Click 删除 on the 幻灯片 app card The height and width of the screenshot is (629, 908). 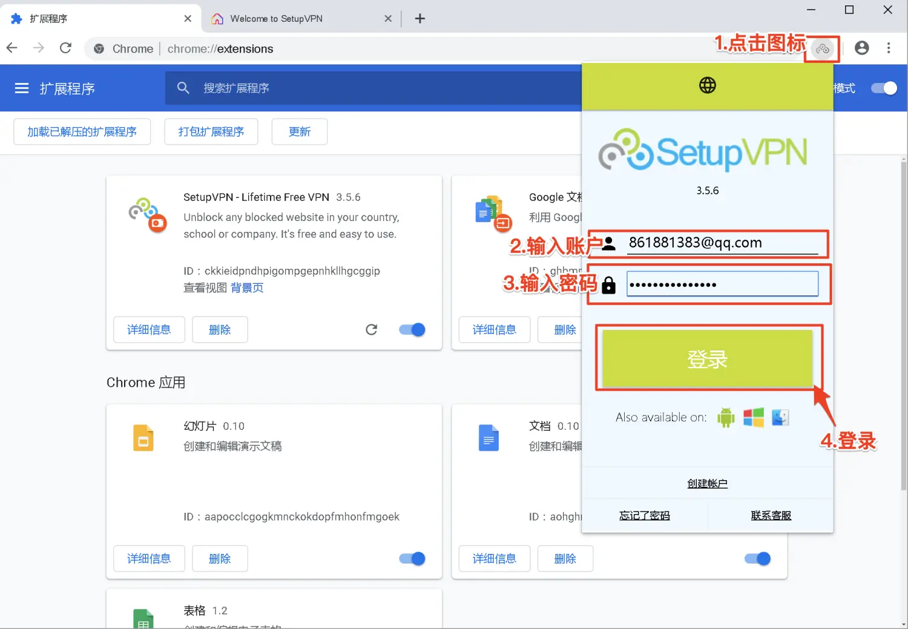pos(220,558)
